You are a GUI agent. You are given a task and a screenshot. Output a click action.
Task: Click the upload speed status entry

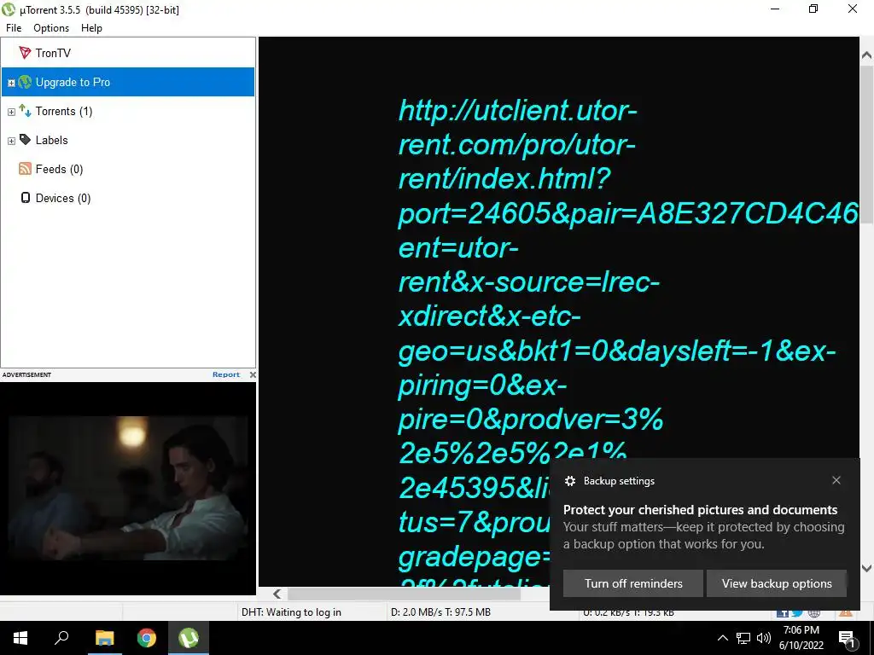[x=628, y=612]
